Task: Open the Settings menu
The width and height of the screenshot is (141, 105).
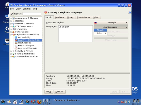Action: coord(27,9)
